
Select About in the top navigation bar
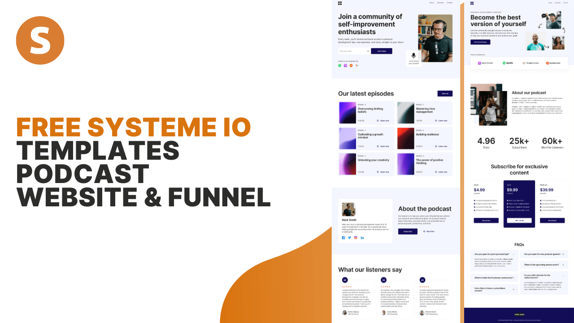point(432,3)
